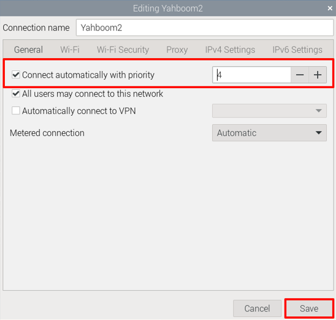Uncheck All users may connect checkbox
Screen dimensions: 336x320
point(16,94)
